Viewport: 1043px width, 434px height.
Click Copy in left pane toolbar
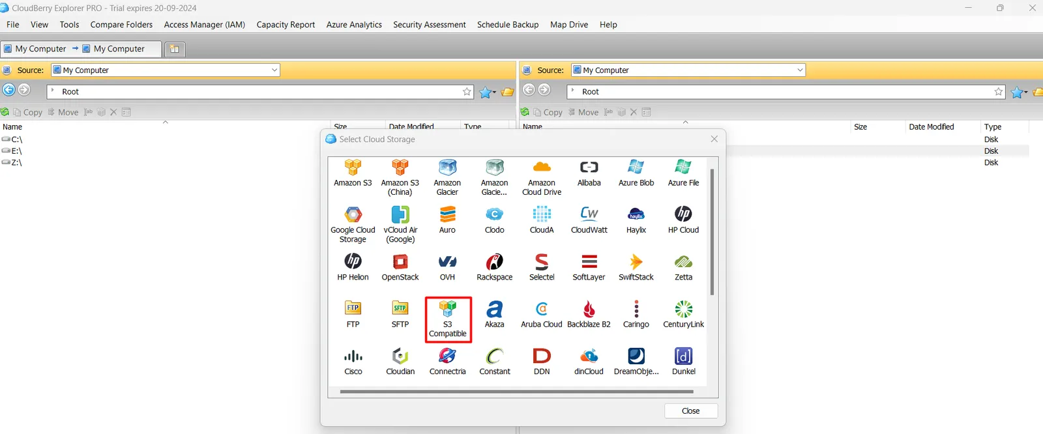pyautogui.click(x=27, y=112)
